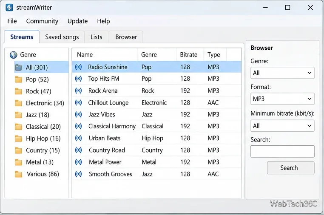Click the Metal Power stream name
Viewport: 324px width, 215px height.
click(x=105, y=162)
